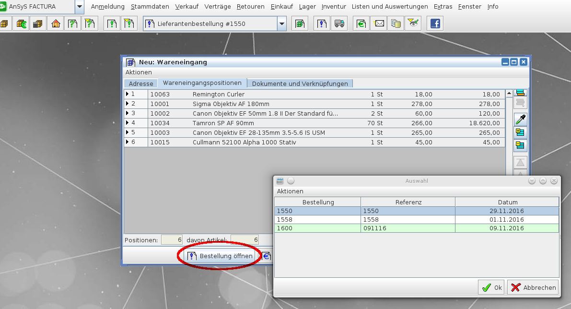Click the Facebook icon in the toolbar
This screenshot has height=309, width=571.
(x=435, y=24)
